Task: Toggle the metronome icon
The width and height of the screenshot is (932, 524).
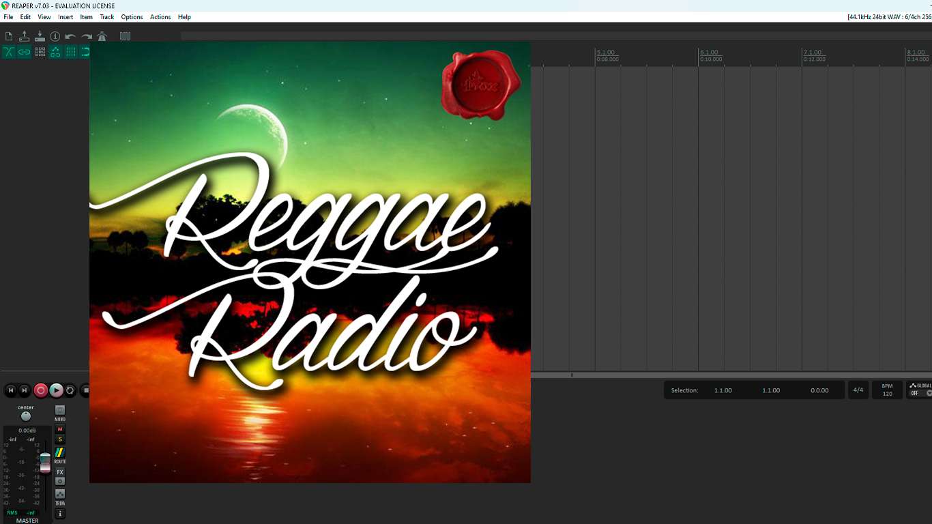Action: point(102,36)
